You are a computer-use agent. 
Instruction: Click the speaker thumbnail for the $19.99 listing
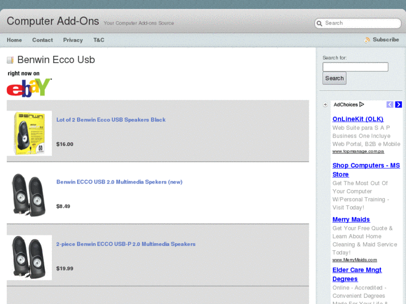click(x=29, y=258)
